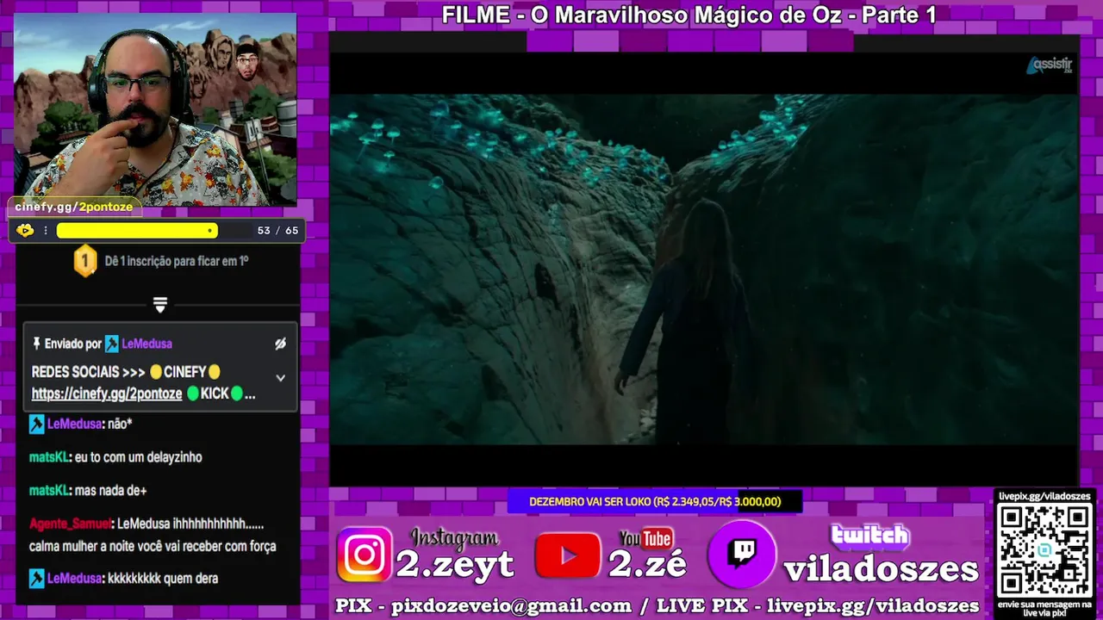Click the 'REDES SOCIAIS >>>' pinned text
The image size is (1103, 620).
(89, 372)
